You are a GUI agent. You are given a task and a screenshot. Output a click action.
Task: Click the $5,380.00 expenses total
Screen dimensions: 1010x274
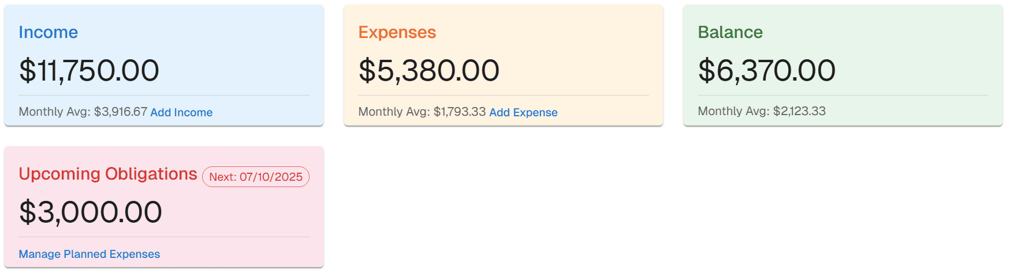pos(429,70)
